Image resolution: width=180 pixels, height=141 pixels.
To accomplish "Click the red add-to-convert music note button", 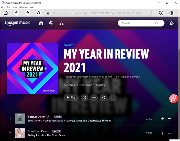I will pyautogui.click(x=174, y=99).
